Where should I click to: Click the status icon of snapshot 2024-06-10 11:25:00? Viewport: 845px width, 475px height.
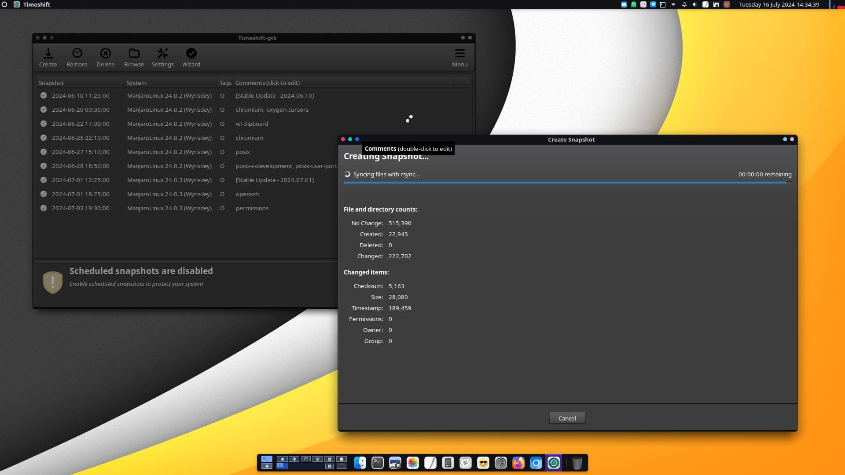(x=44, y=95)
